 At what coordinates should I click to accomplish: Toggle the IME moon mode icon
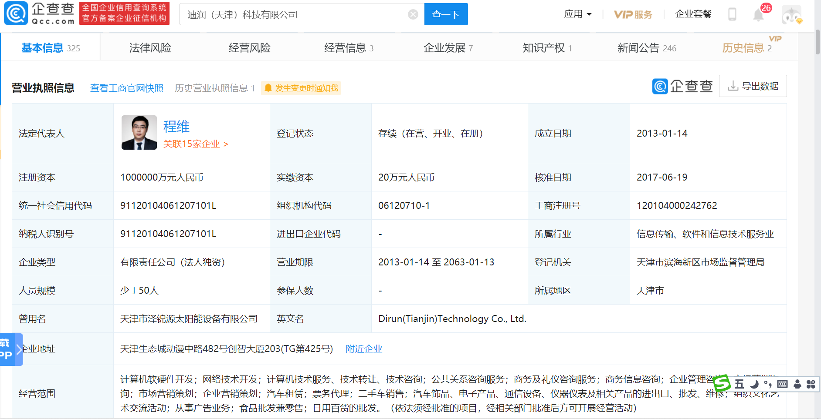click(x=754, y=384)
